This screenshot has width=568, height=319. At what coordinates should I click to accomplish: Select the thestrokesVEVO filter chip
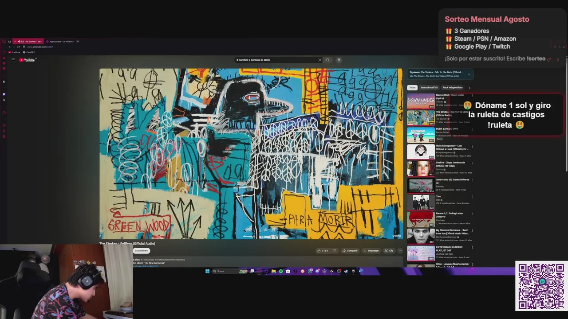[429, 88]
